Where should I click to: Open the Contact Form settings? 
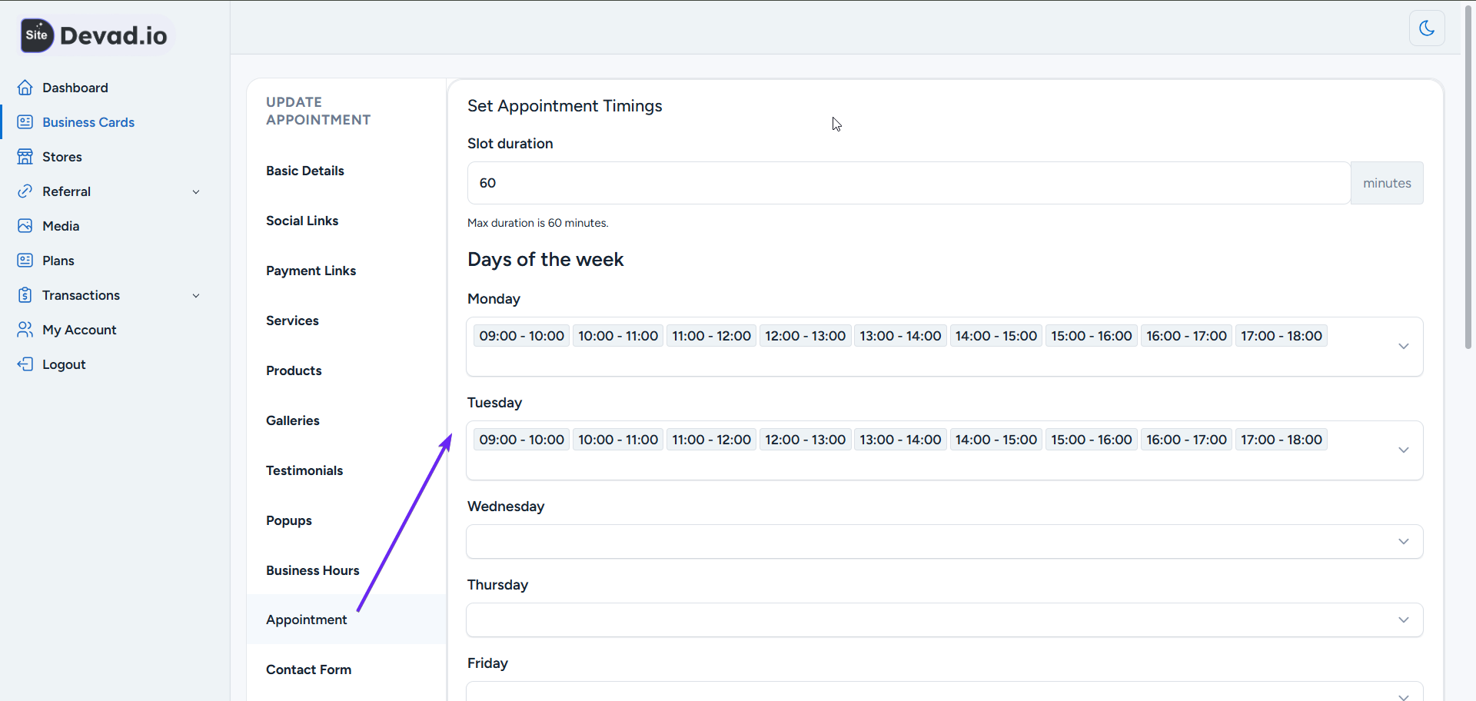tap(308, 669)
